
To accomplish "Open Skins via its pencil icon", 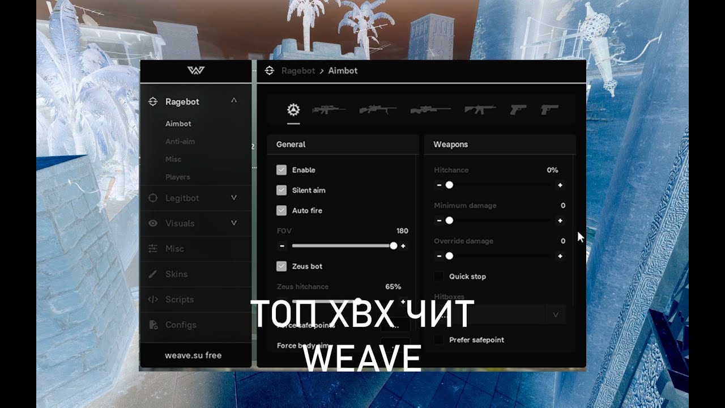I will pyautogui.click(x=152, y=274).
